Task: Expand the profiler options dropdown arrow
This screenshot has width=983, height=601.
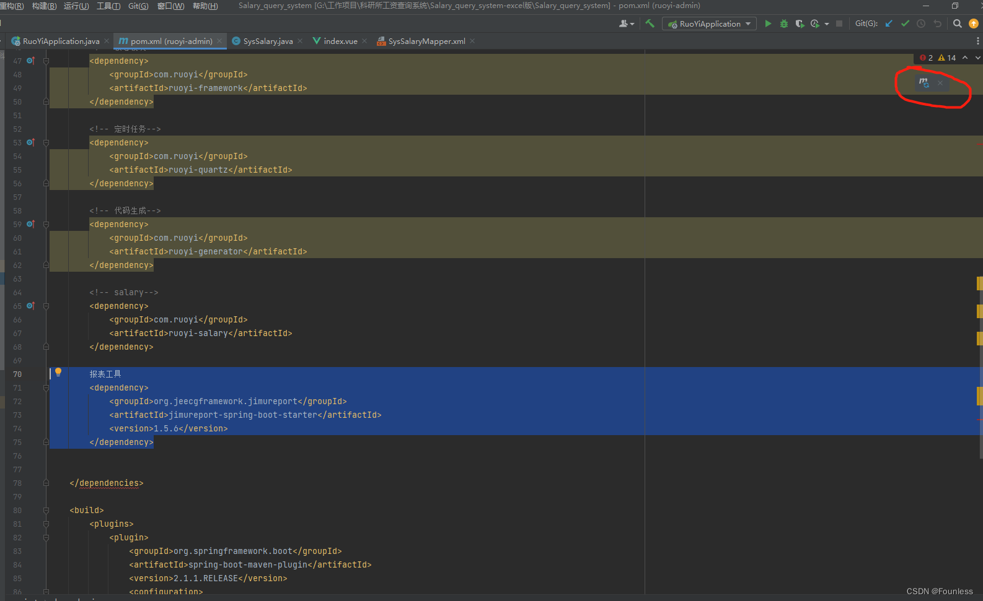Action: pyautogui.click(x=827, y=24)
